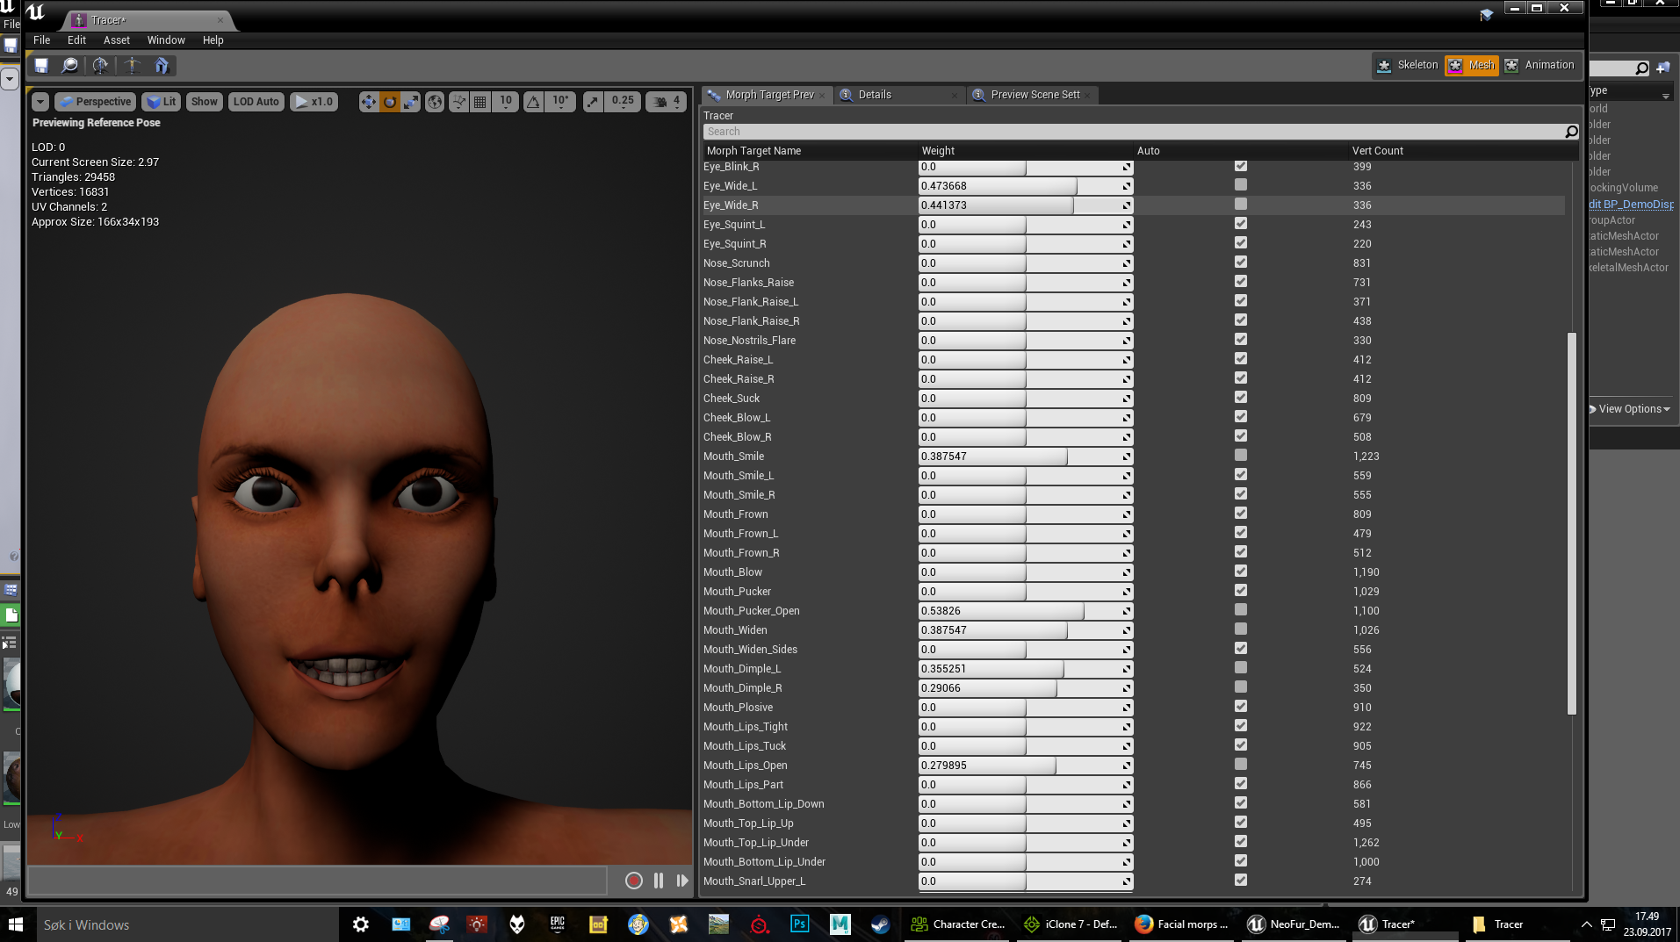Open playback speed x1.0 dropdown

click(x=314, y=102)
